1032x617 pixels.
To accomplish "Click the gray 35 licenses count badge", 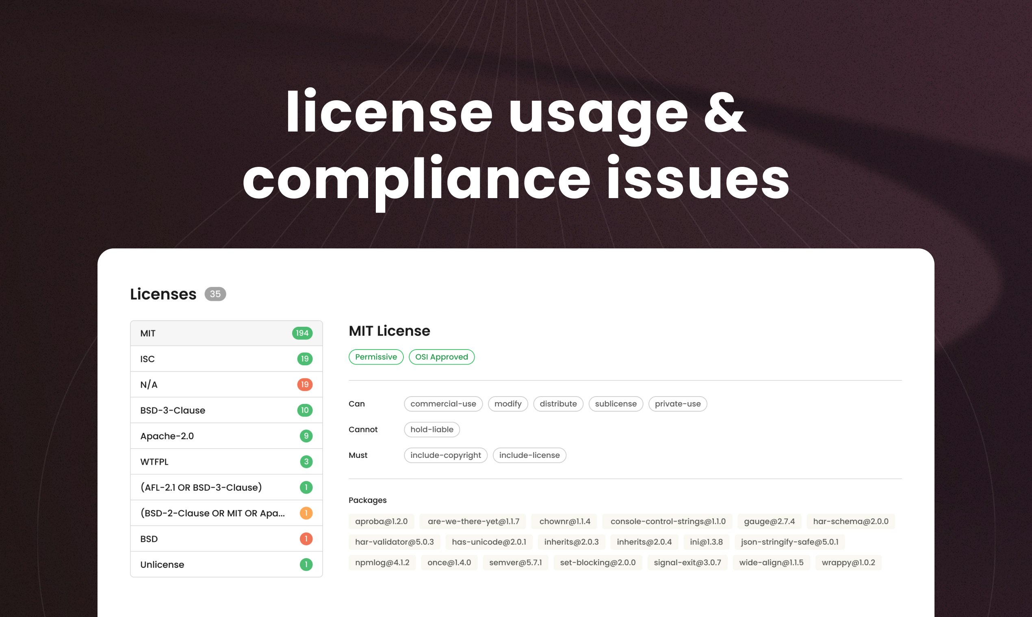I will click(215, 294).
